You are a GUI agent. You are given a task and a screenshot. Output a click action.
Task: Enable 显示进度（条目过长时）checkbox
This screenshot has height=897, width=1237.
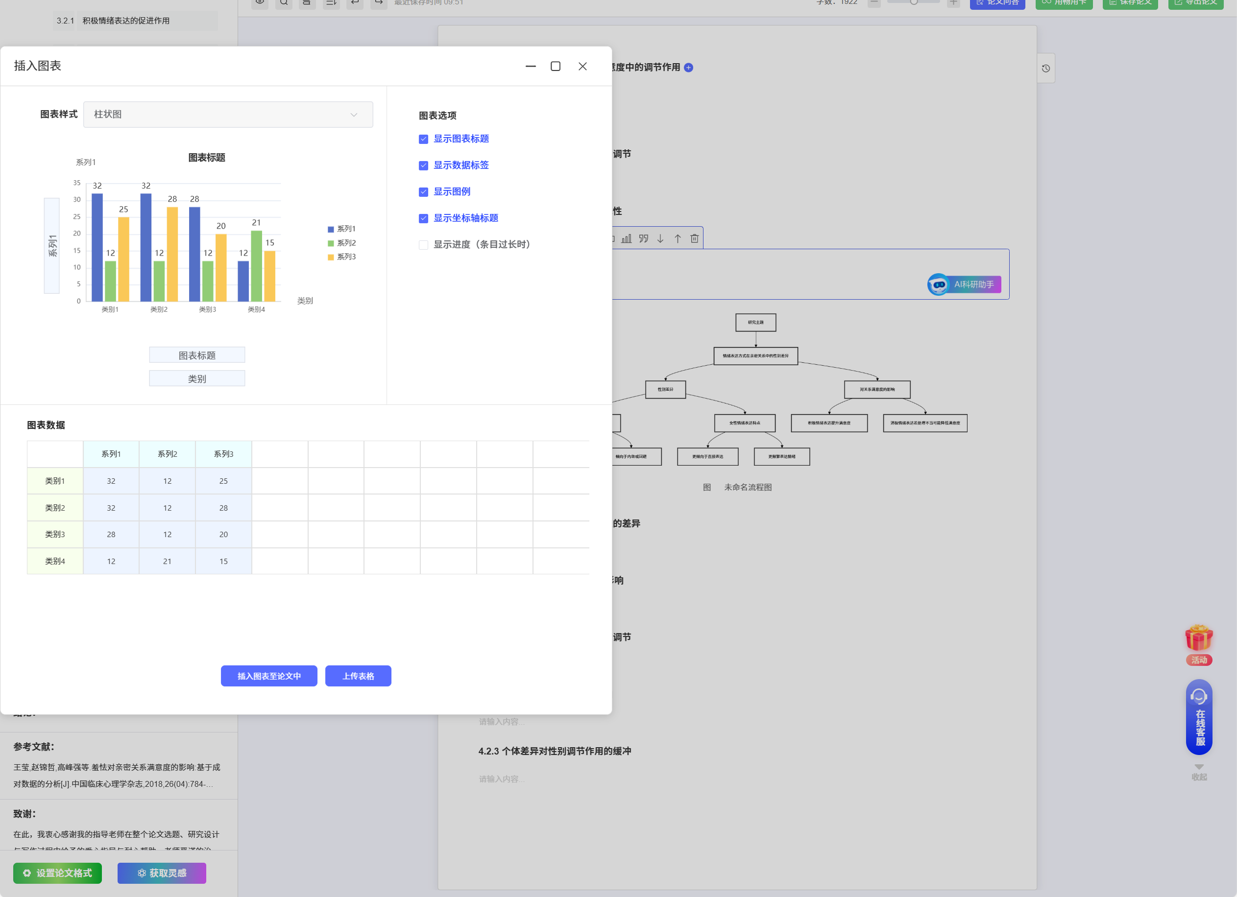[x=423, y=245]
